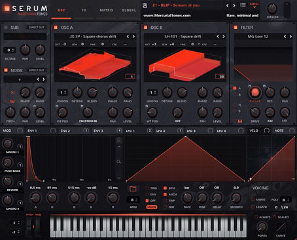Toggle filter routing for oscillator A
The height and width of the screenshot is (240, 297).
(235, 88)
